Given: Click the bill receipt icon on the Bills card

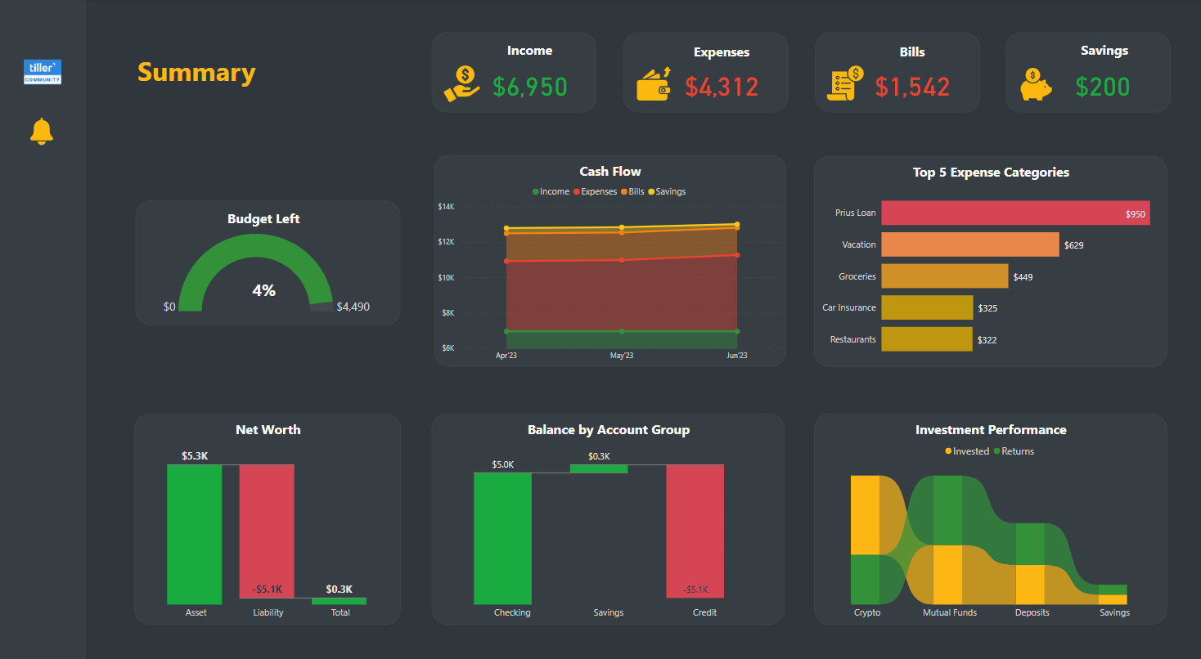Looking at the screenshot, I should point(843,81).
